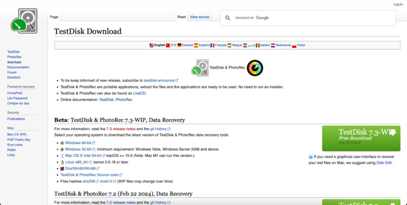Open the testdisk-announce link
The image size is (407, 205).
point(161,80)
